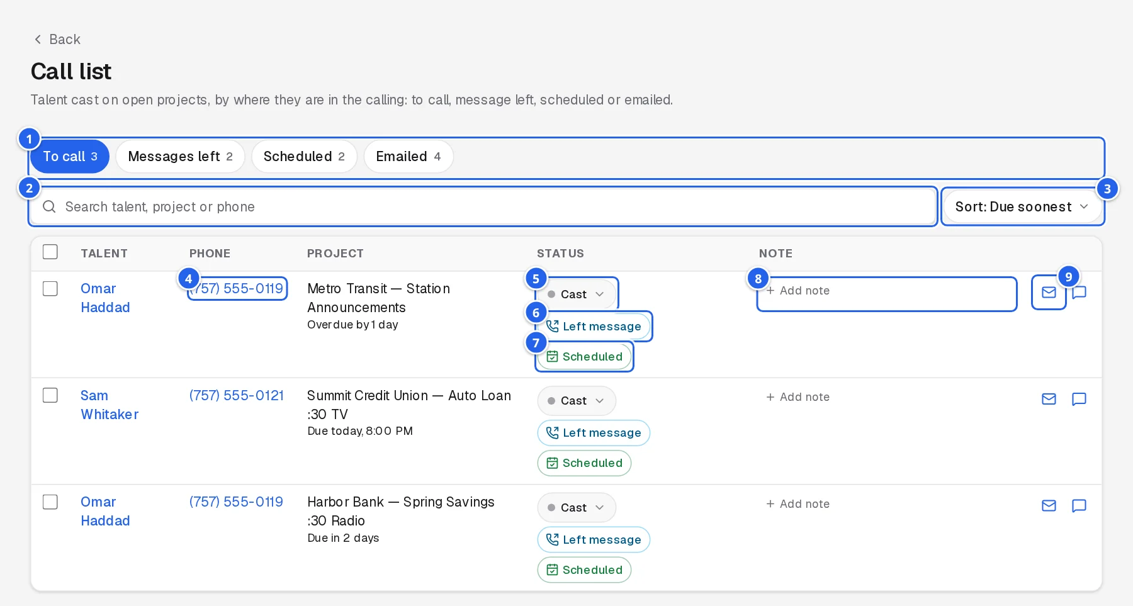Switch to the To call tab
Viewport: 1133px width, 606px height.
tap(70, 157)
